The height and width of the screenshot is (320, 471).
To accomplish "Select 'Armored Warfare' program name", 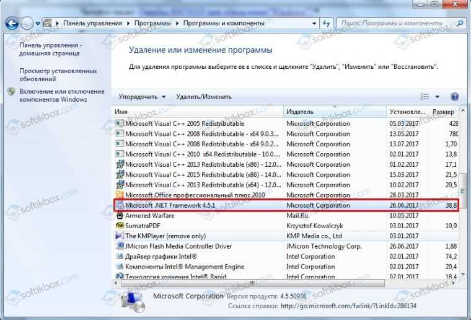I will [149, 215].
